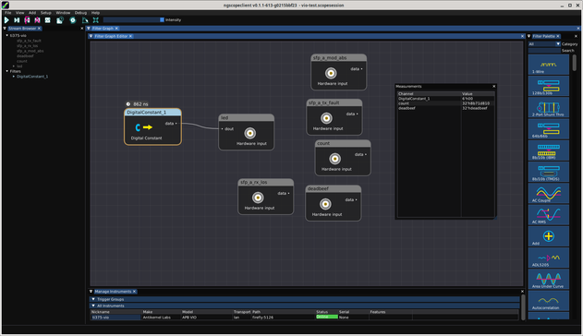583x336 pixels.
Task: Select the AC Couple filter
Action: coord(549,193)
